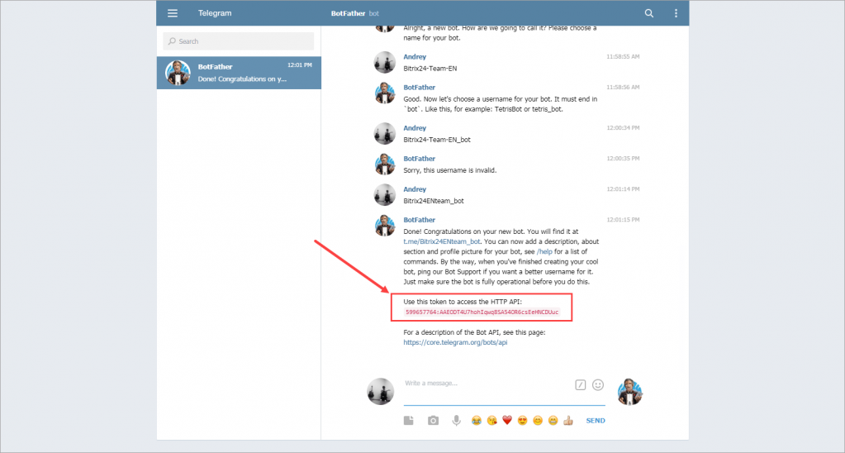This screenshot has width=845, height=453.
Task: Open the hamburger menu in the header
Action: (173, 13)
